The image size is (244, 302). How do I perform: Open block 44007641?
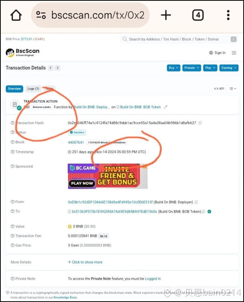coord(76,142)
